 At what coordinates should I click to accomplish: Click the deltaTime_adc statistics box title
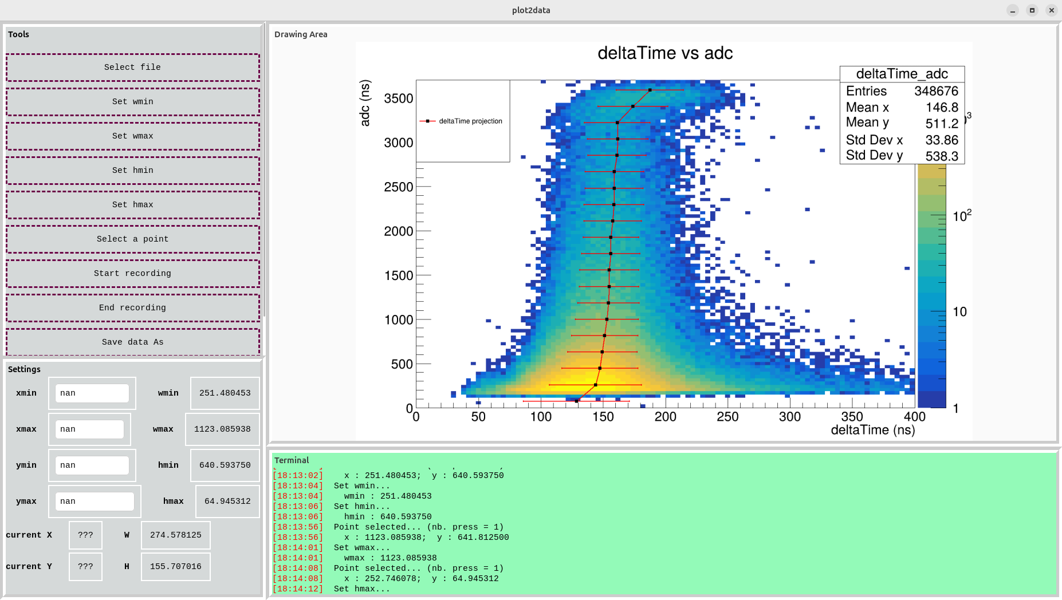click(902, 74)
